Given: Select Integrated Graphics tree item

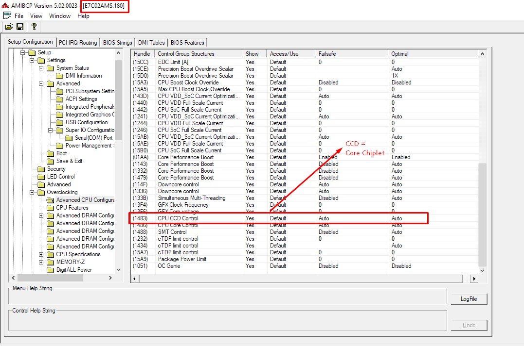Looking at the screenshot, I should click(x=90, y=115).
